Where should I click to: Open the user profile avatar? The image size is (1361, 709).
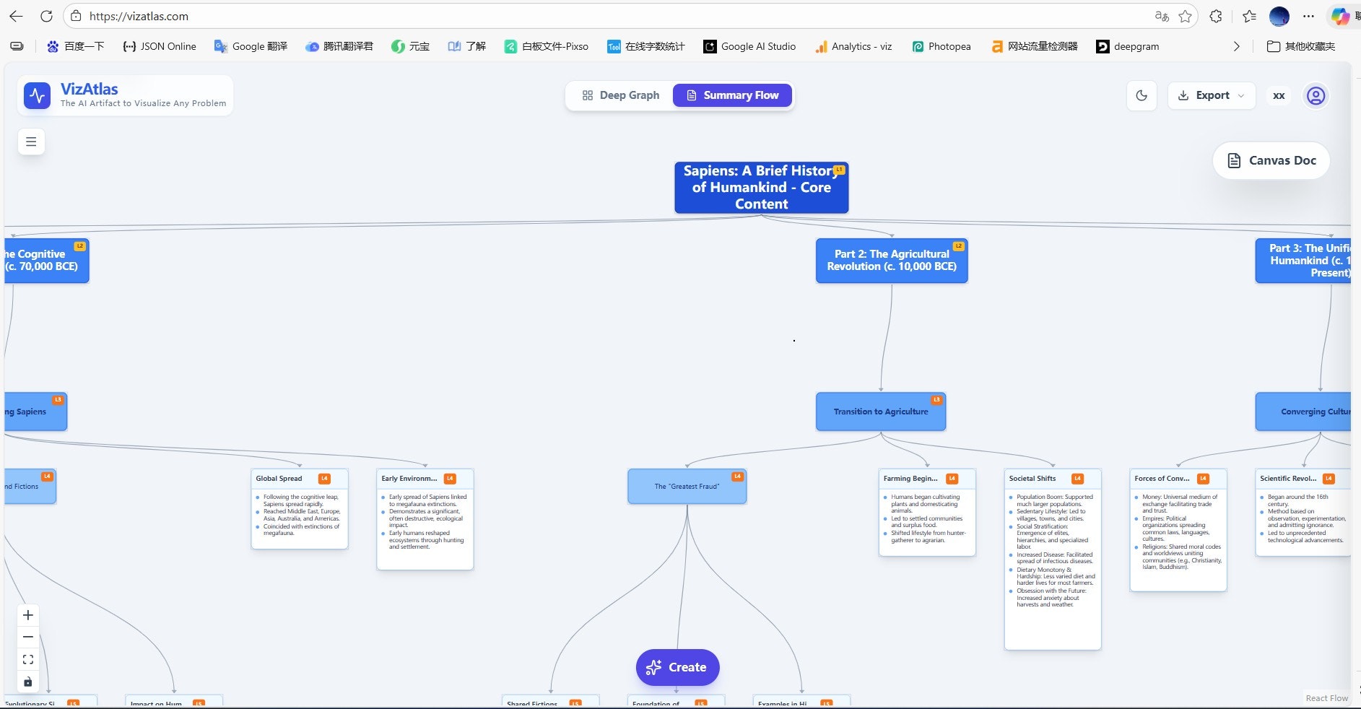[x=1316, y=95]
